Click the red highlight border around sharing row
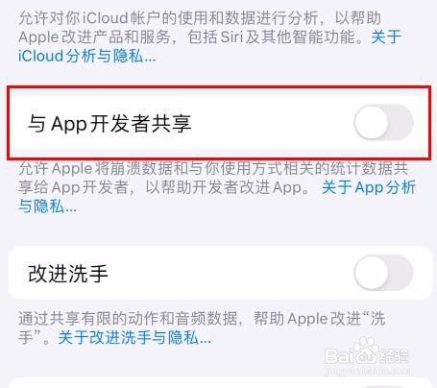The image size is (437, 388). click(219, 87)
